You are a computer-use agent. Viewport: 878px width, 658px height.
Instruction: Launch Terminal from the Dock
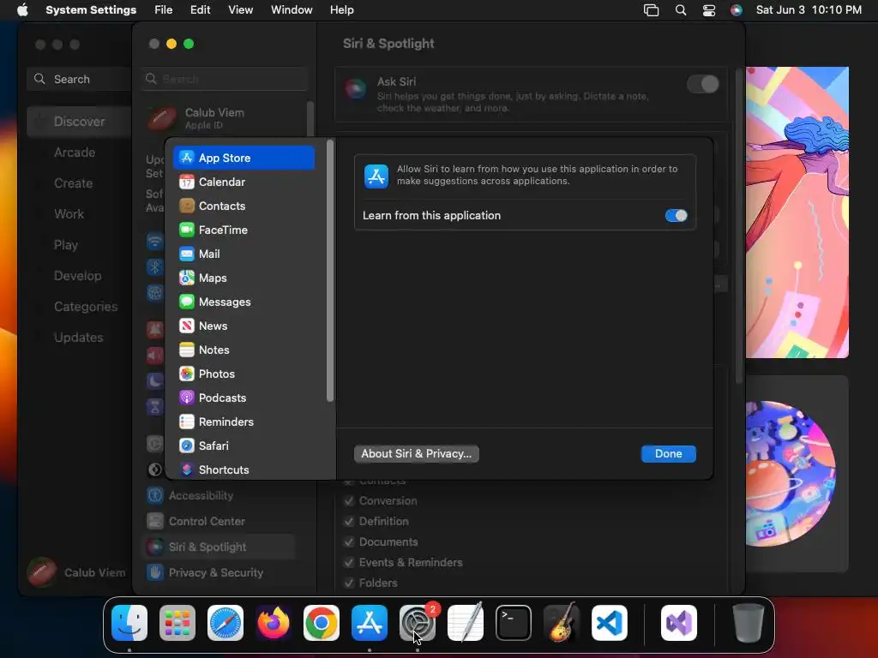tap(514, 623)
